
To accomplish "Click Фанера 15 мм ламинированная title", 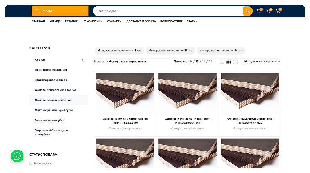I will point(125,121).
